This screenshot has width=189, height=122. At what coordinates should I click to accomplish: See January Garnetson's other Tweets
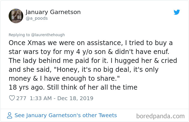pos(66,115)
